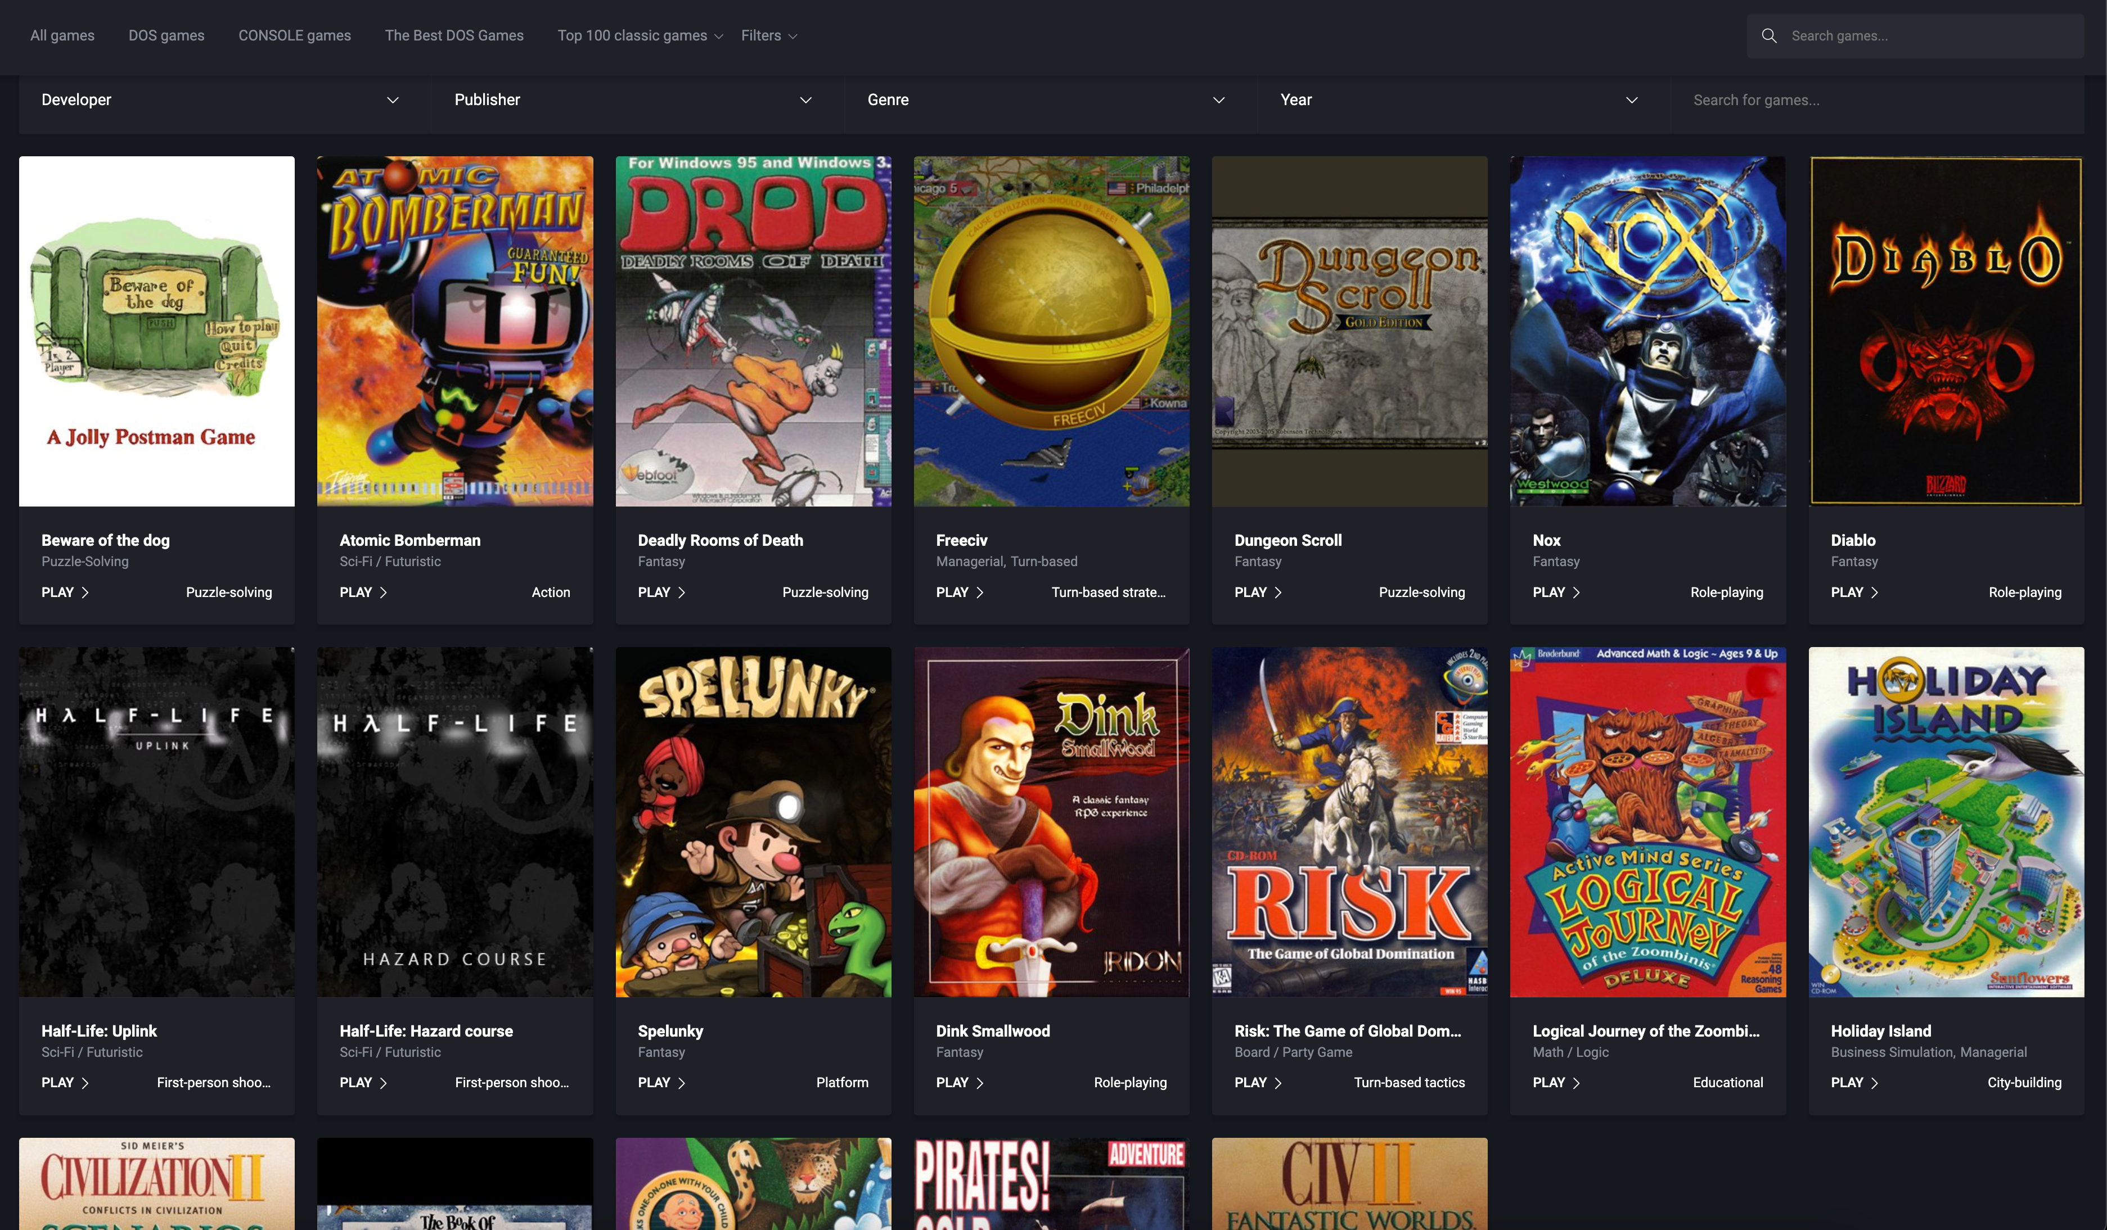Open CONSOLE games navigation item
This screenshot has height=1230, width=2107.
point(294,36)
